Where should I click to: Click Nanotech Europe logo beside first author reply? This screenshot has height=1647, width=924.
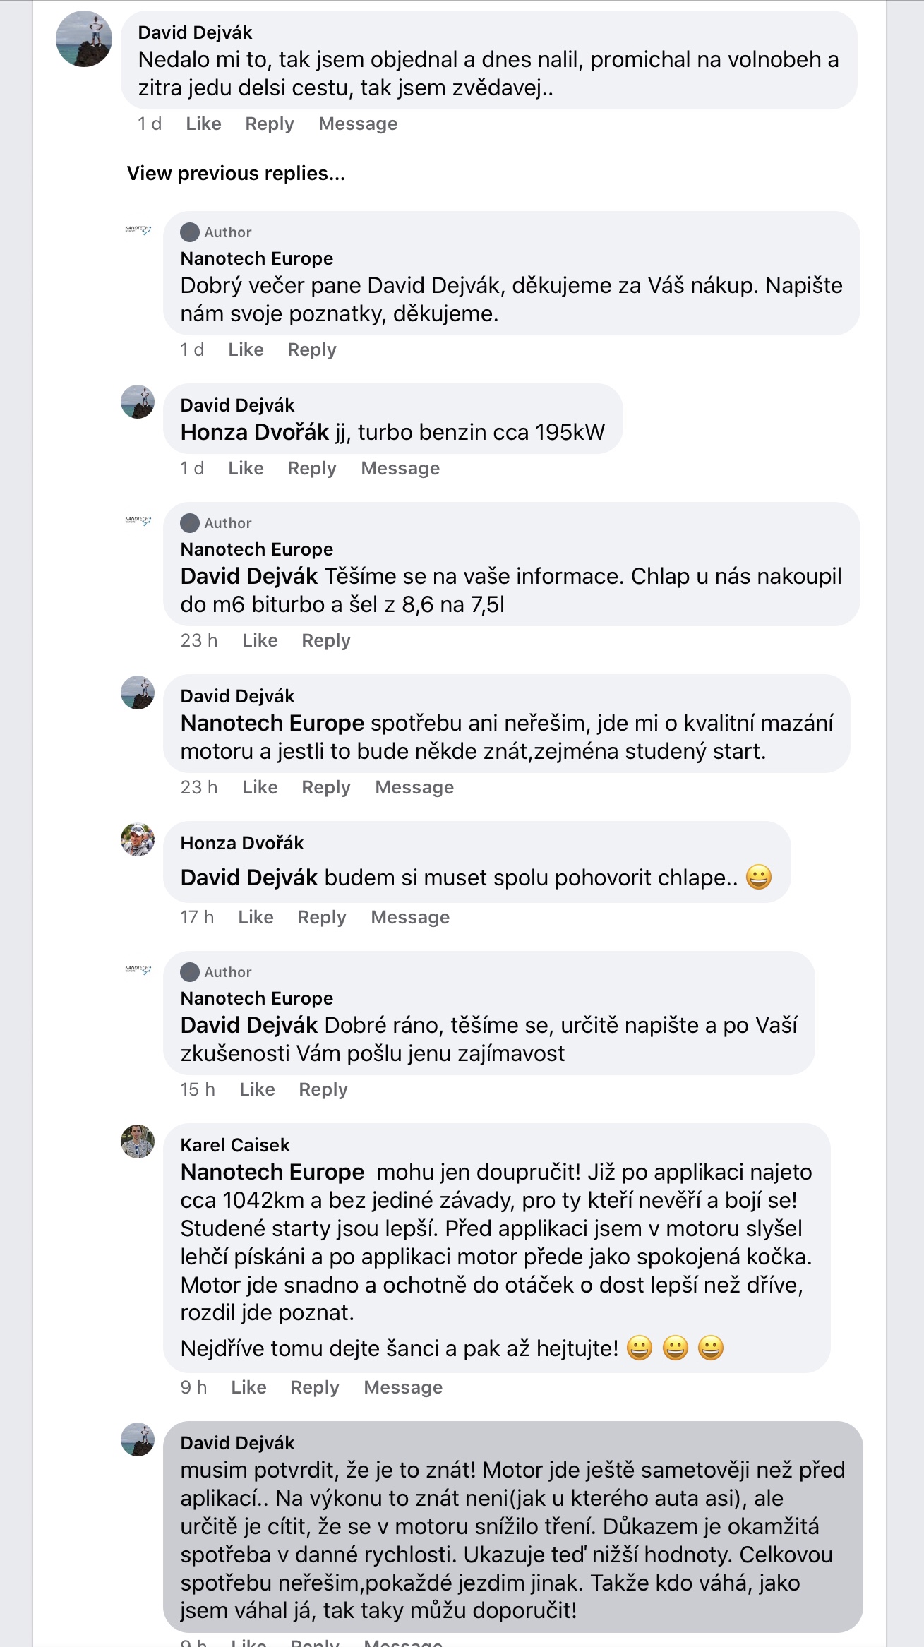tap(138, 230)
